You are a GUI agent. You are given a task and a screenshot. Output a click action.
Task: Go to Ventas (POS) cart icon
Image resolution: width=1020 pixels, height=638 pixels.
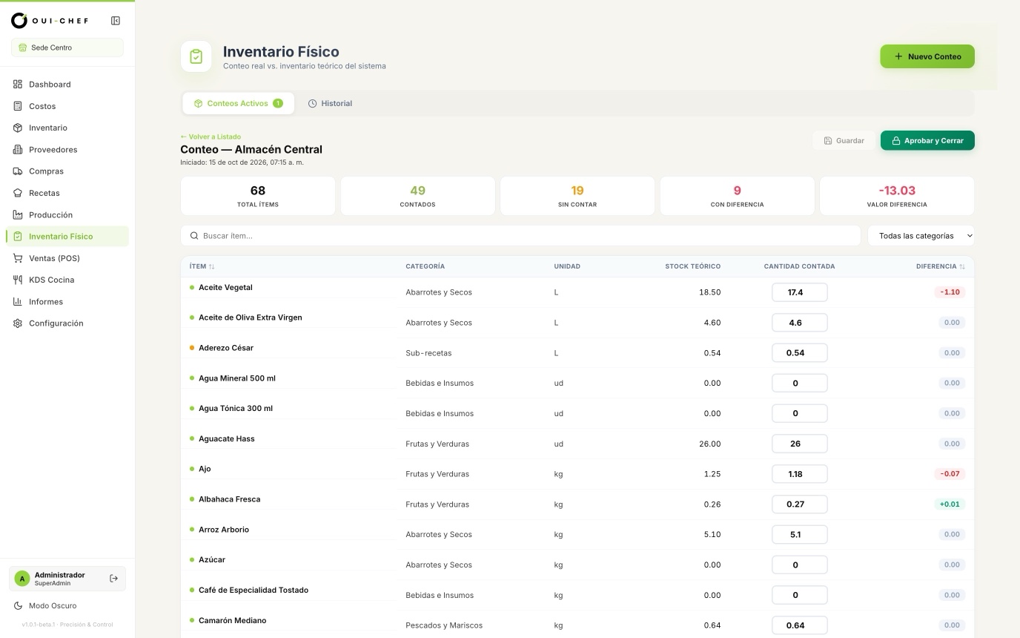18,258
